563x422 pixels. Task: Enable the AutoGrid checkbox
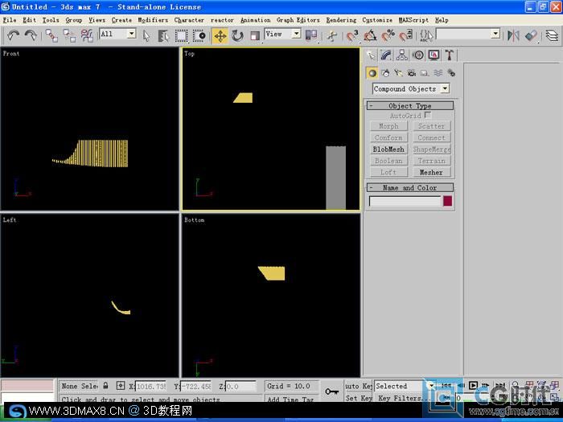(427, 115)
